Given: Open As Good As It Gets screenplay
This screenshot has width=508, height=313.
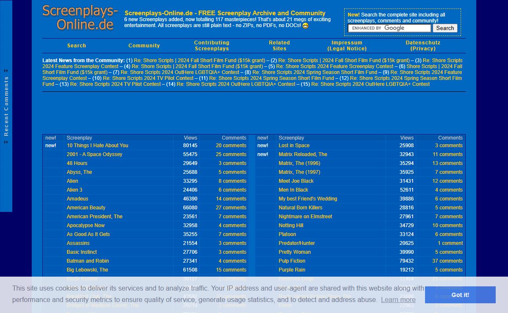Looking at the screenshot, I should [88, 234].
